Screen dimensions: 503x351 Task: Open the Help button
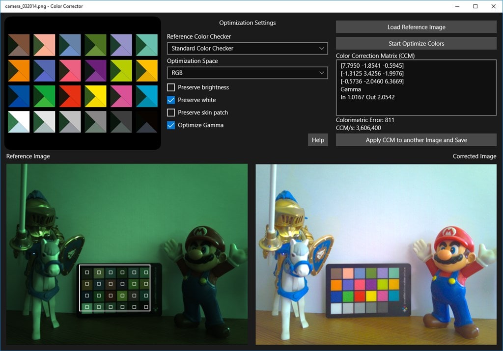click(318, 140)
